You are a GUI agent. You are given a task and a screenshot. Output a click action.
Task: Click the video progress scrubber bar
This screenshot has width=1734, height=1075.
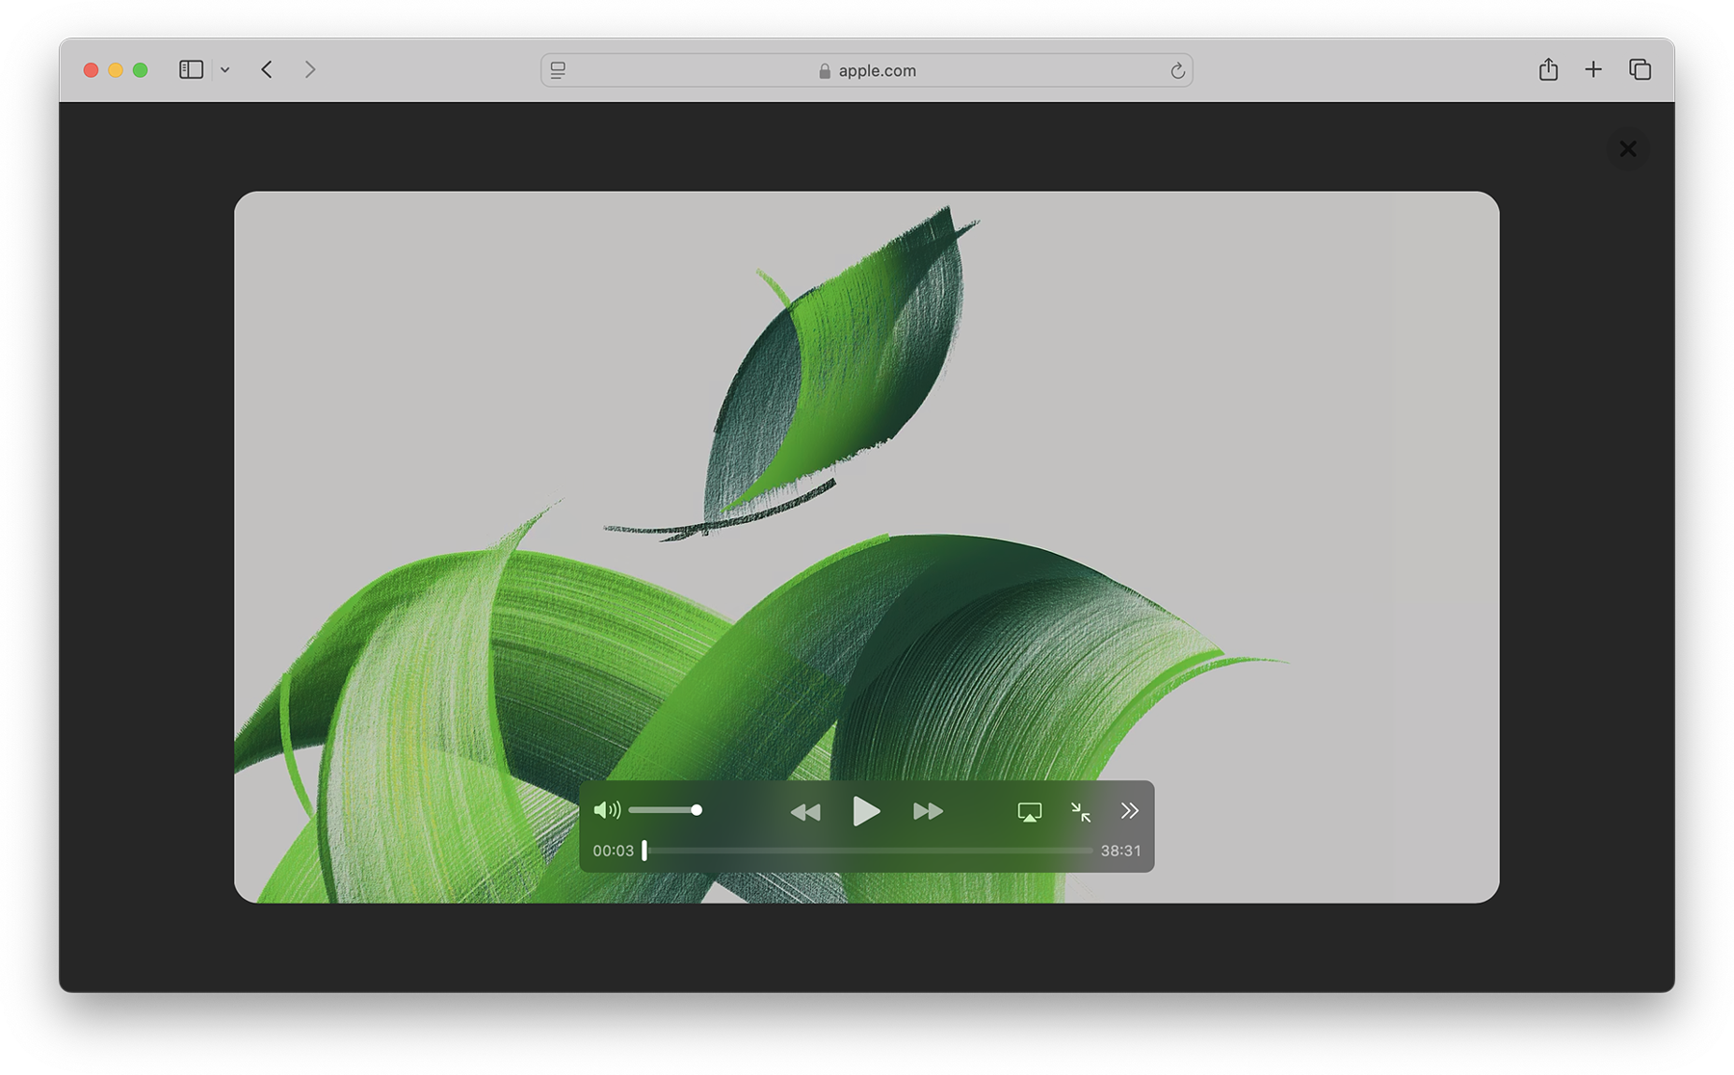[868, 851]
